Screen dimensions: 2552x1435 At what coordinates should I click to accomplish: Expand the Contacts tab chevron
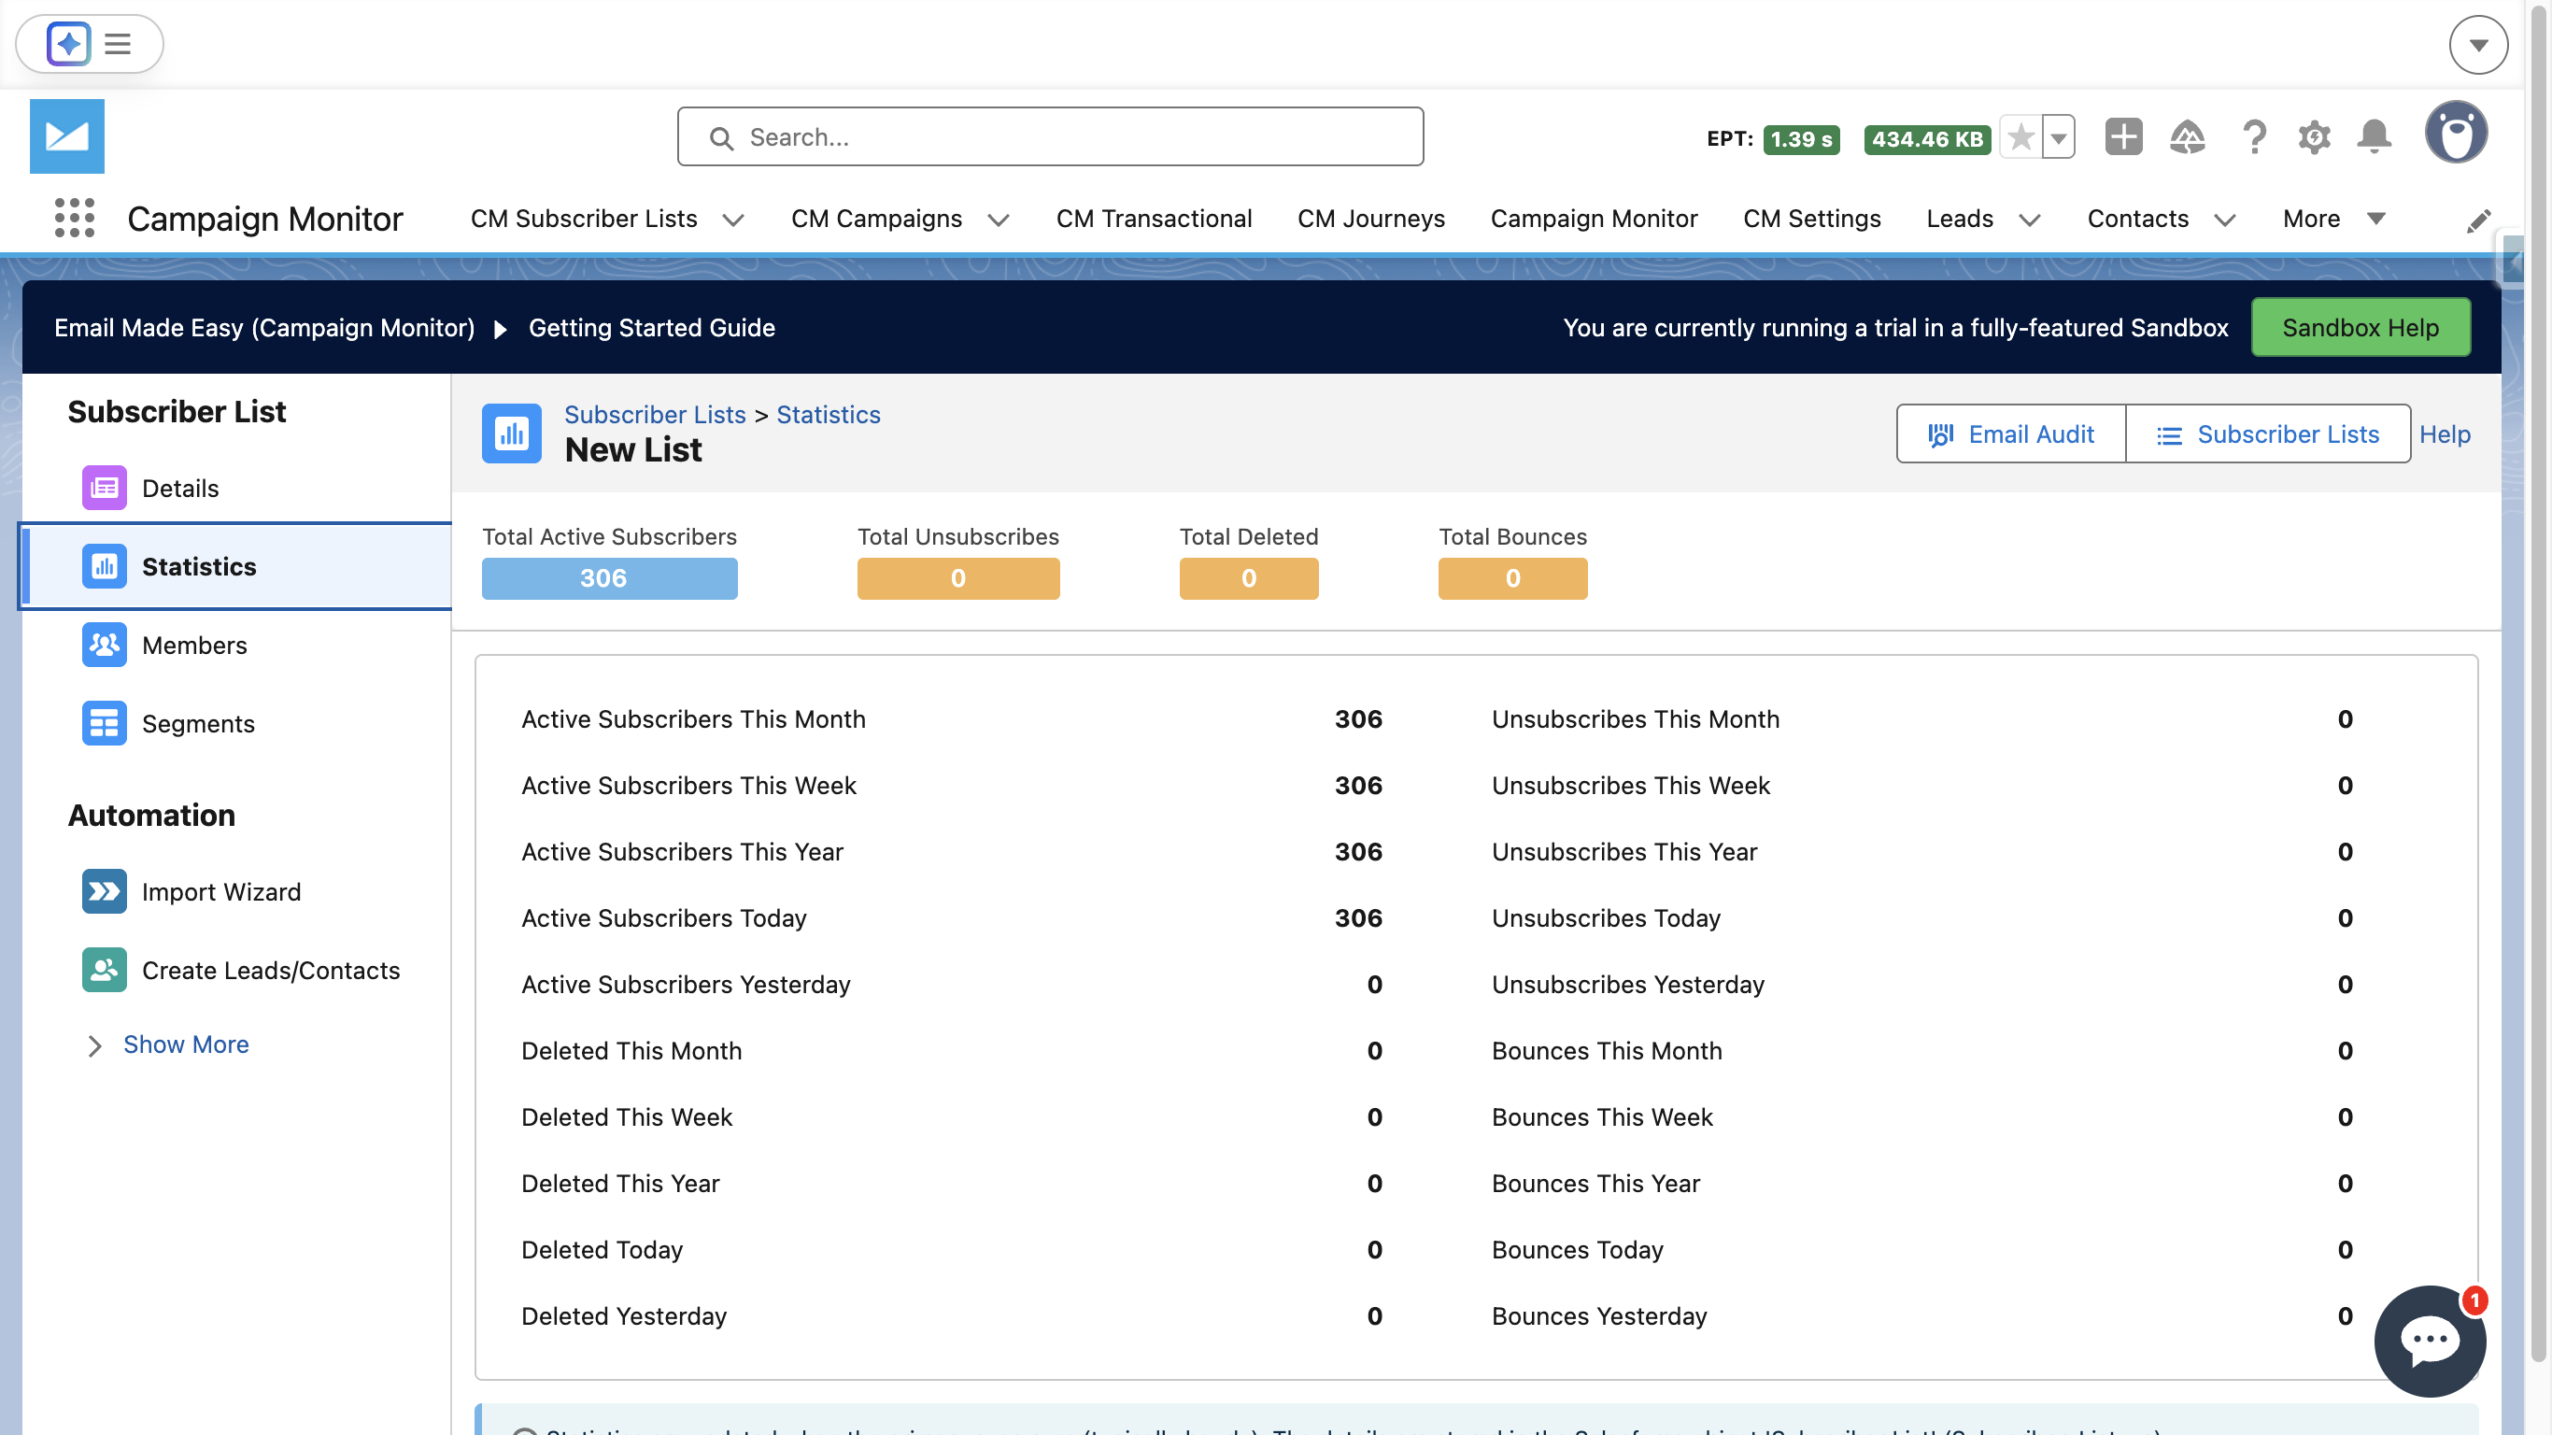2225,220
